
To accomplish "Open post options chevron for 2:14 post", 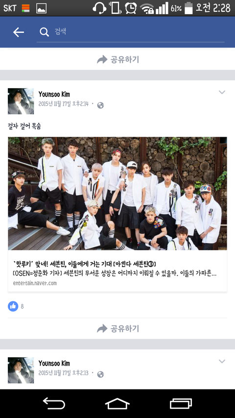I will click(x=222, y=92).
